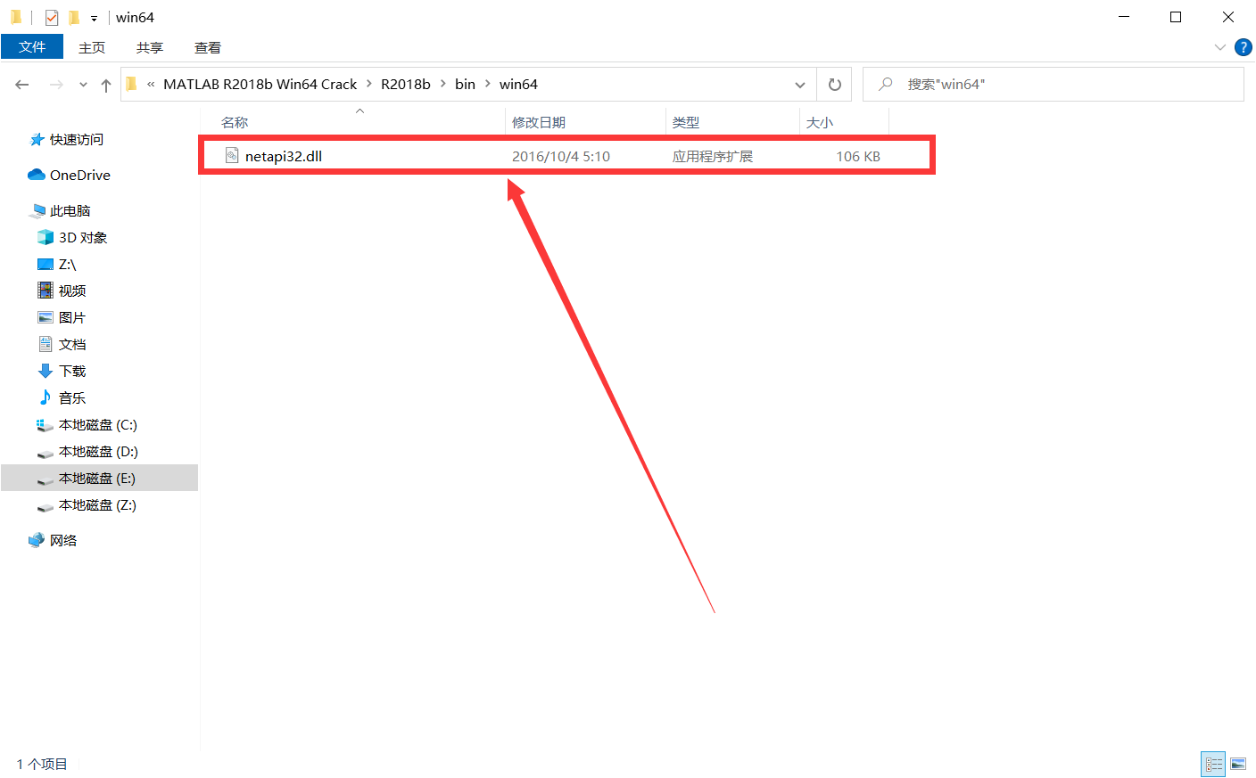Open 本地磁盘 (Z:)
Viewport: 1256px width, 778px height.
tap(97, 505)
